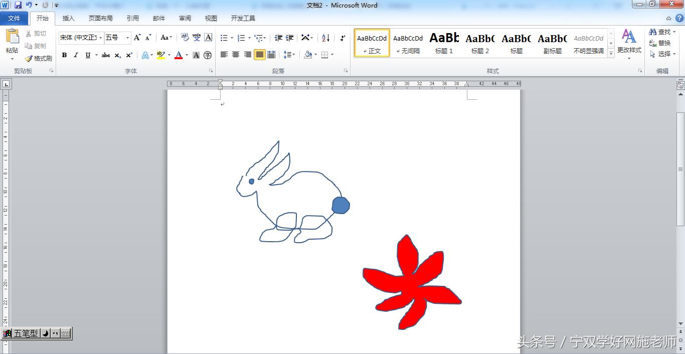Click the increase indent icon
Screen dimensions: 685x354
pyautogui.click(x=289, y=38)
